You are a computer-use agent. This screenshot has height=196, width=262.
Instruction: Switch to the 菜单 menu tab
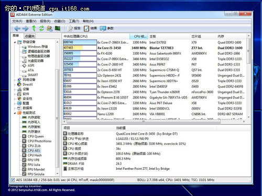click(16, 36)
